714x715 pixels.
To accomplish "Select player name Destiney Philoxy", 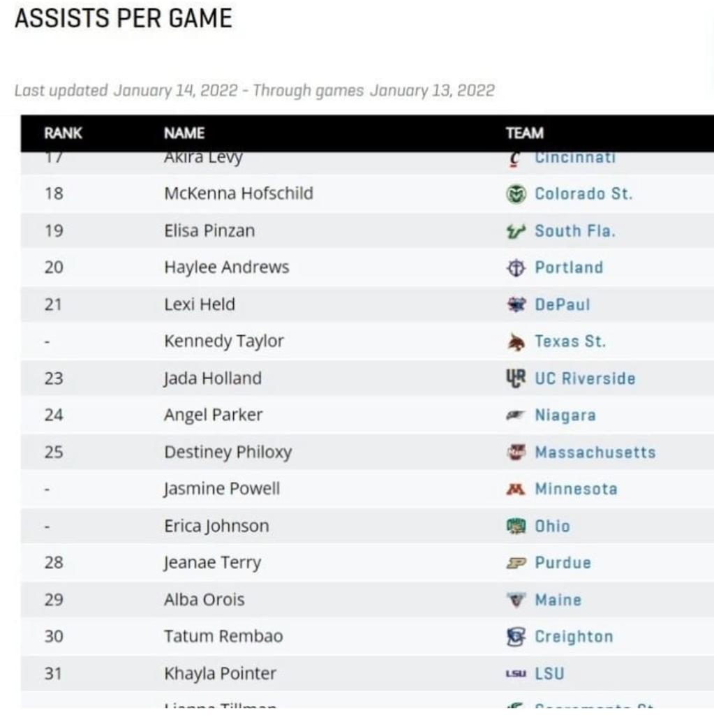I will pos(228,452).
